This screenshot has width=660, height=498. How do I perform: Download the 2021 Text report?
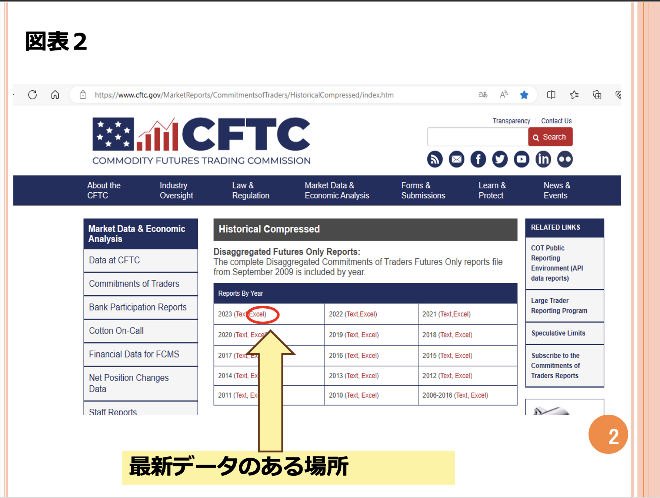[446, 314]
